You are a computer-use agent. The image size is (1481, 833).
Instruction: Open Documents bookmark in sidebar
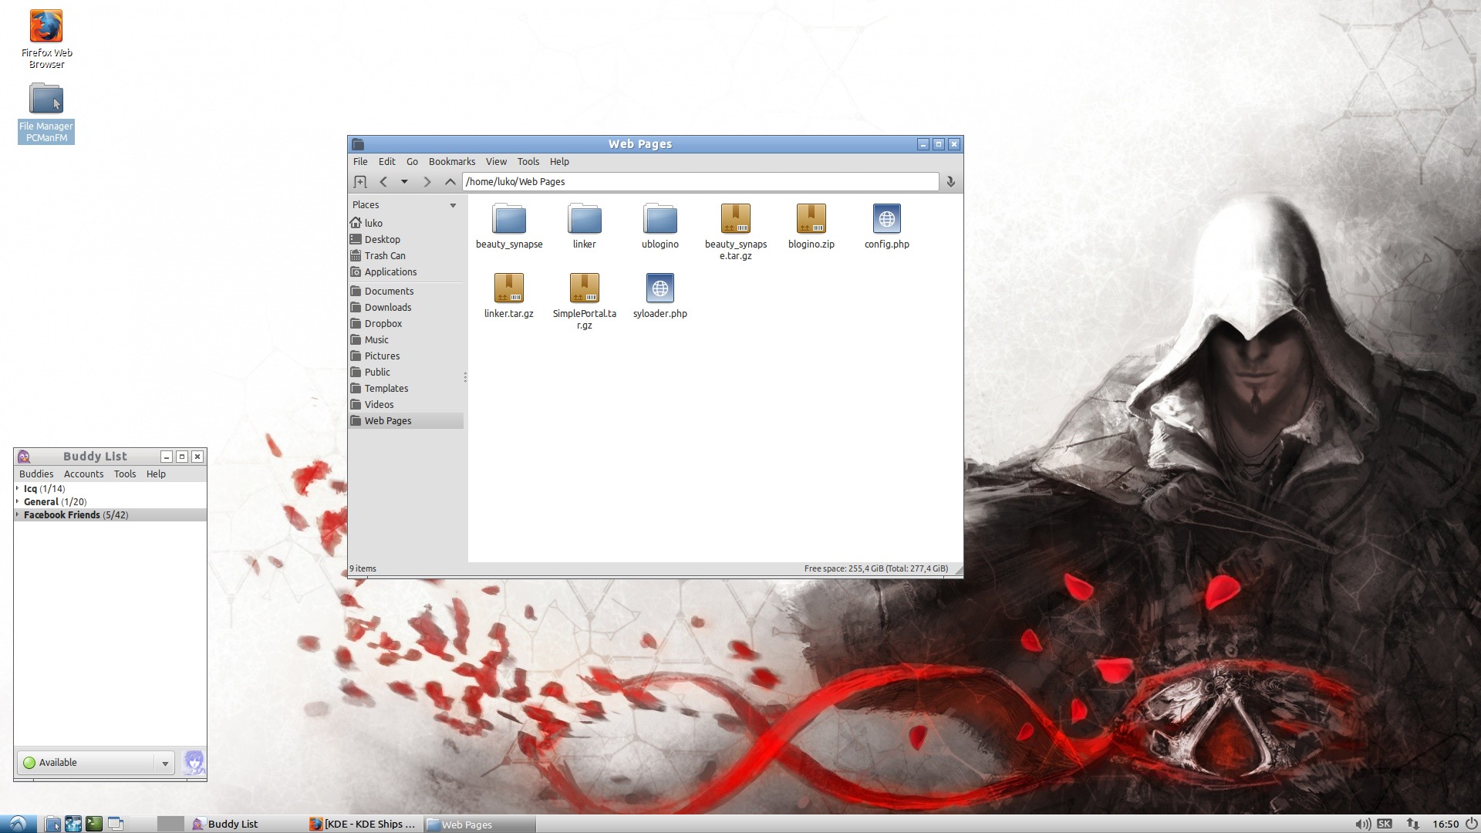(406, 291)
